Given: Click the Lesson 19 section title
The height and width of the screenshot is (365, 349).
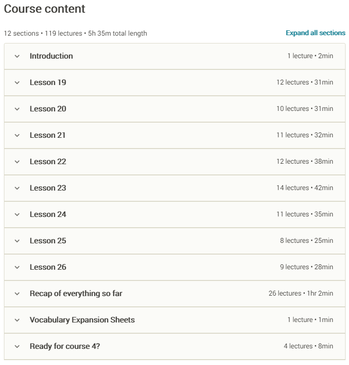Looking at the screenshot, I should pos(48,82).
